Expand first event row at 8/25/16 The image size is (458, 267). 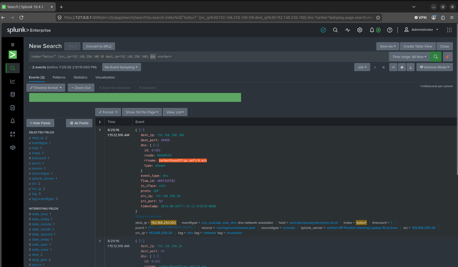[100, 130]
